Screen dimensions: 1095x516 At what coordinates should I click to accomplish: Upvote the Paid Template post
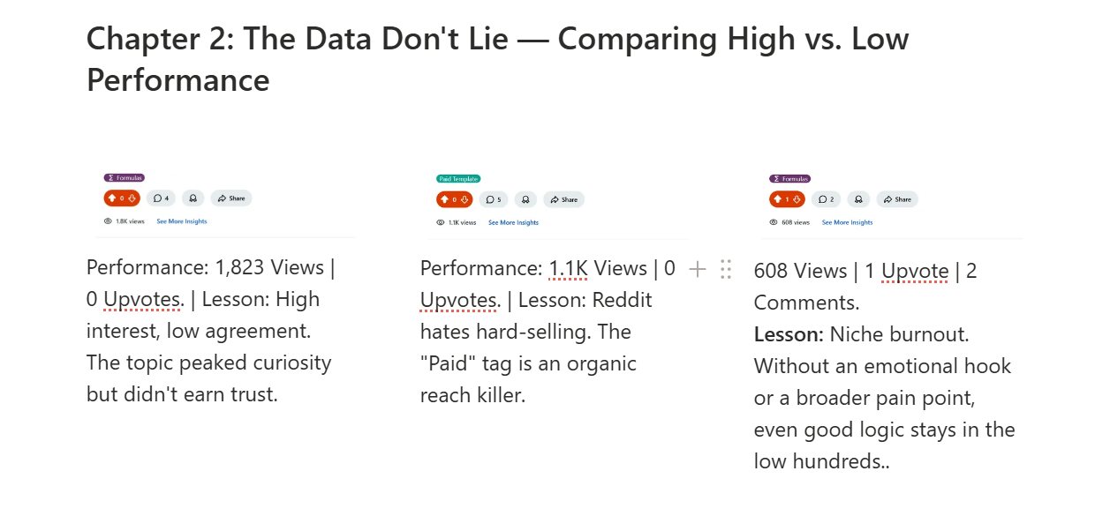pos(444,199)
